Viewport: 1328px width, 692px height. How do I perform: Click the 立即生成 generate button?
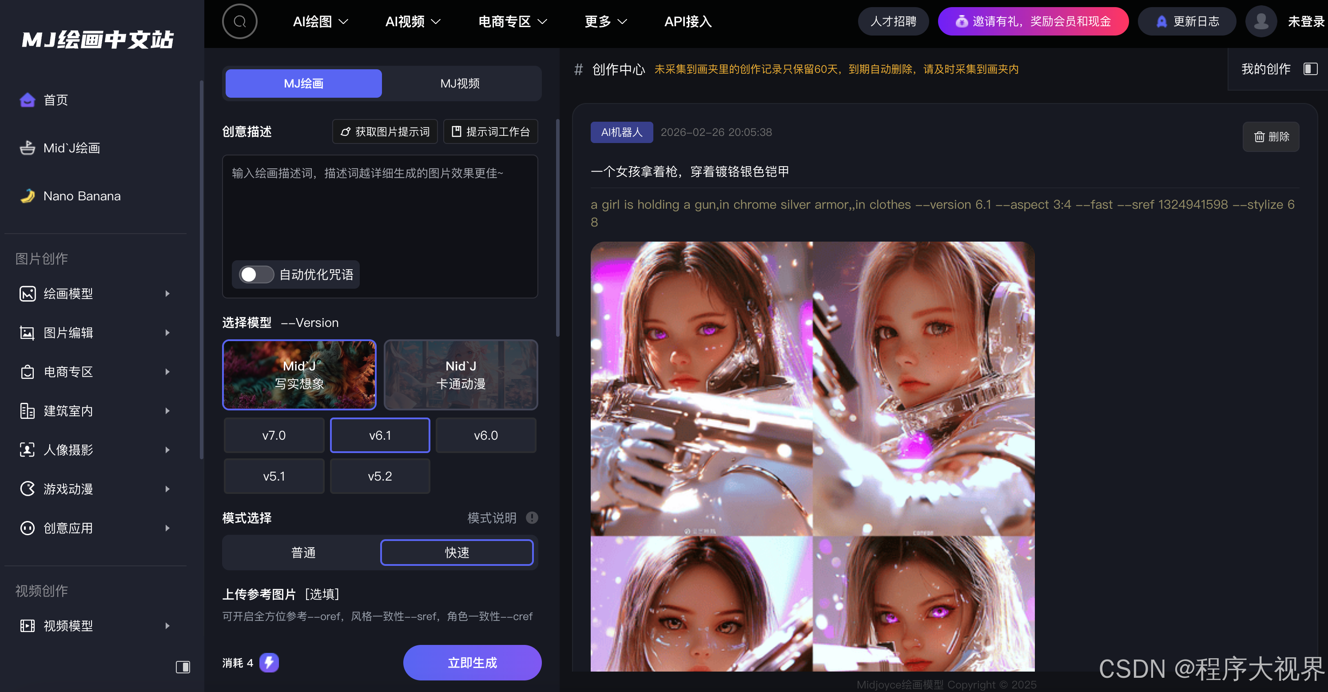[472, 663]
